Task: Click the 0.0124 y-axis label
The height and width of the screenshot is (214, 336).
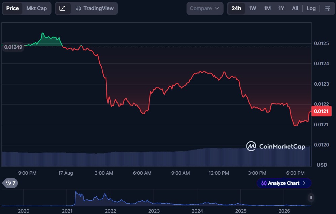Action: click(322, 63)
